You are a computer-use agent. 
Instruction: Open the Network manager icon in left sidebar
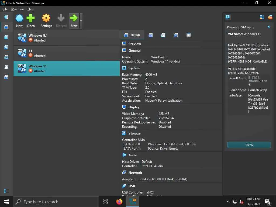[x=6, y=57]
